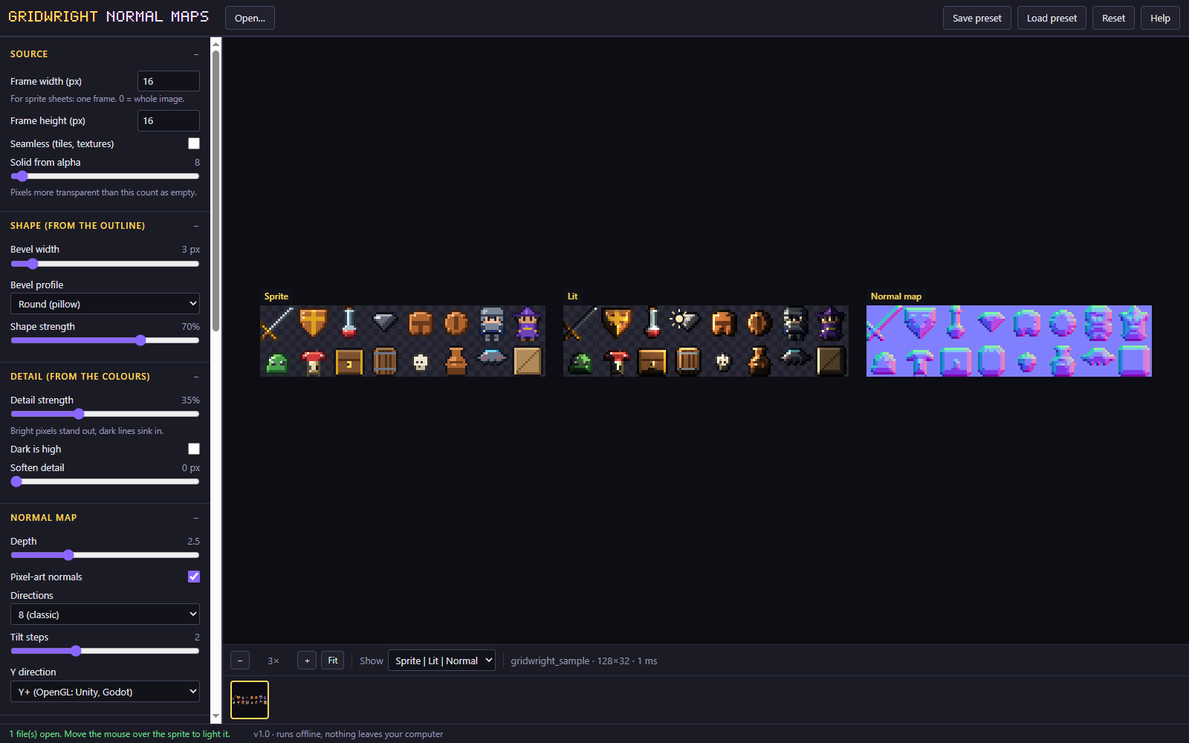Click Save preset
Viewport: 1189px width, 743px height.
(977, 18)
